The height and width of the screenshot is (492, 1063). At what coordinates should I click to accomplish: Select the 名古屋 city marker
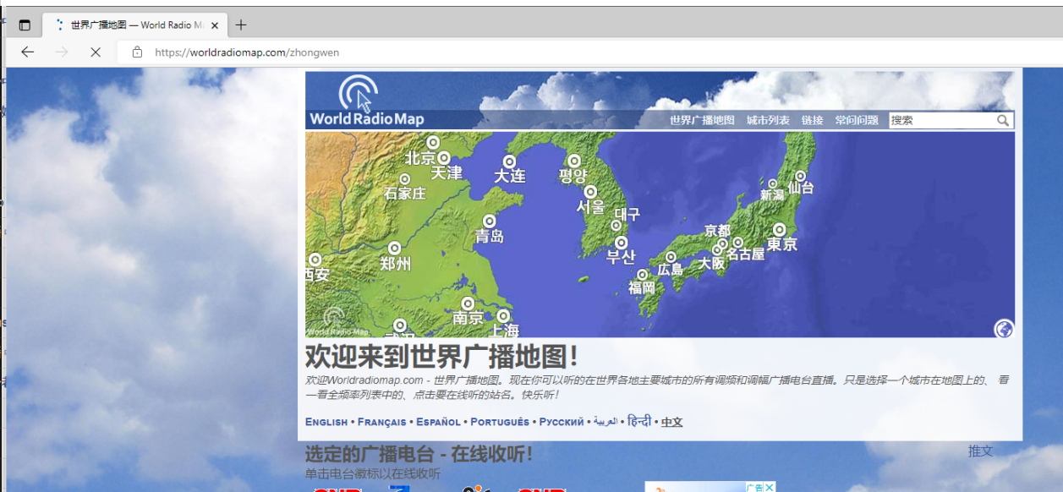tap(738, 243)
